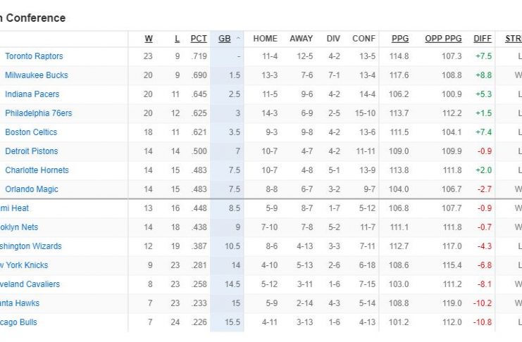Open the Milwaukee Bucks team page
The height and width of the screenshot is (342, 522).
(37, 75)
